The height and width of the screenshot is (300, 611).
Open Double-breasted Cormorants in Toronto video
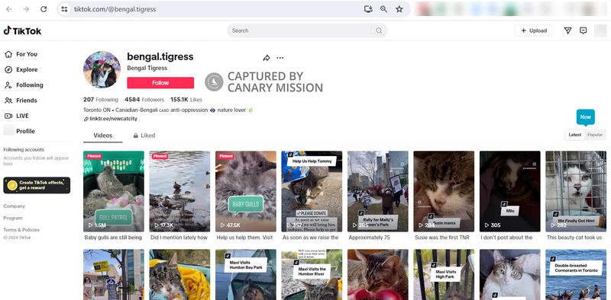point(576,275)
